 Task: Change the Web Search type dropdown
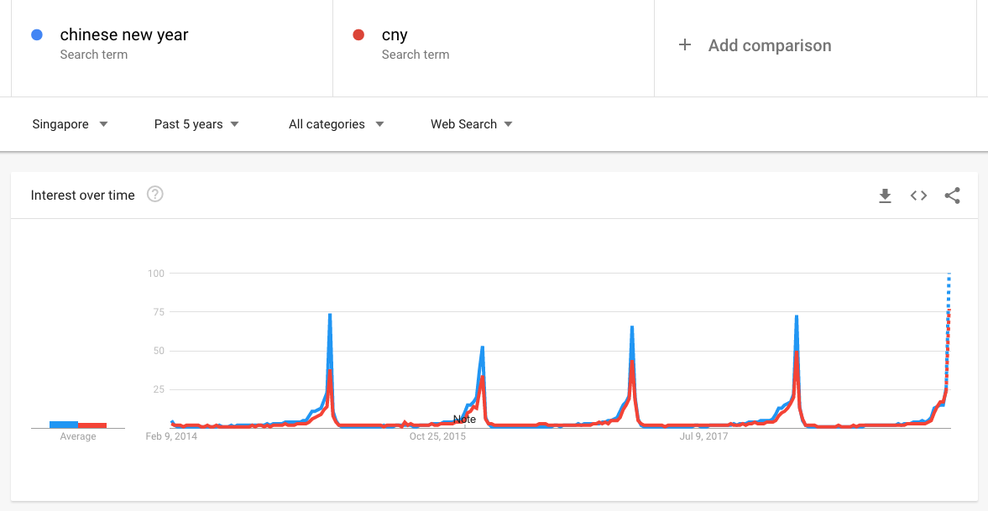click(x=471, y=124)
